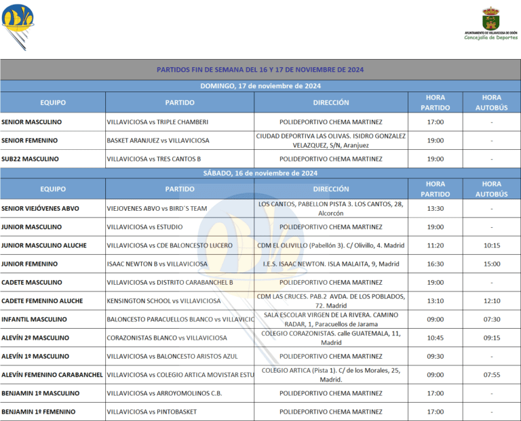Click 'VILLAVICIOSA vs ARROYOMOLINOS C.B.' match cell
The width and height of the screenshot is (521, 421).
(180, 393)
